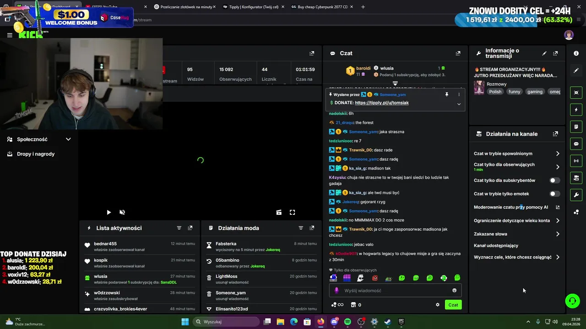586x329 pixels.
Task: Click Rozmowy category thumbnail
Action: tap(479, 88)
